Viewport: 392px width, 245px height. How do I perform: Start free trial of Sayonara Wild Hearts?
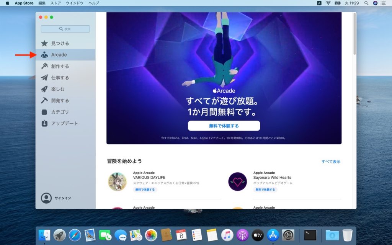(x=265, y=189)
